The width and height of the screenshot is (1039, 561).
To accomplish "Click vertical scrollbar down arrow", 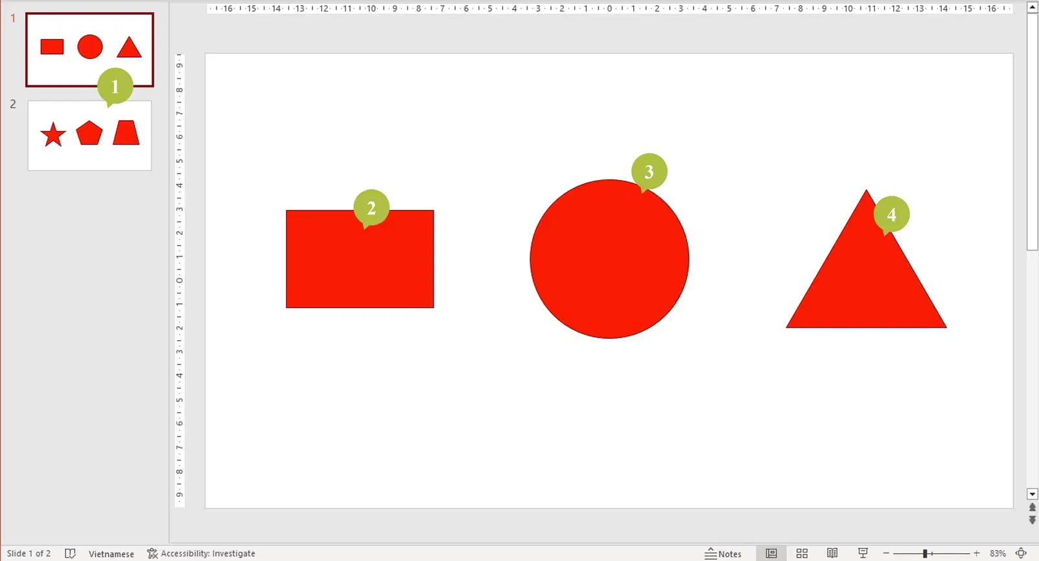I will point(1033,494).
